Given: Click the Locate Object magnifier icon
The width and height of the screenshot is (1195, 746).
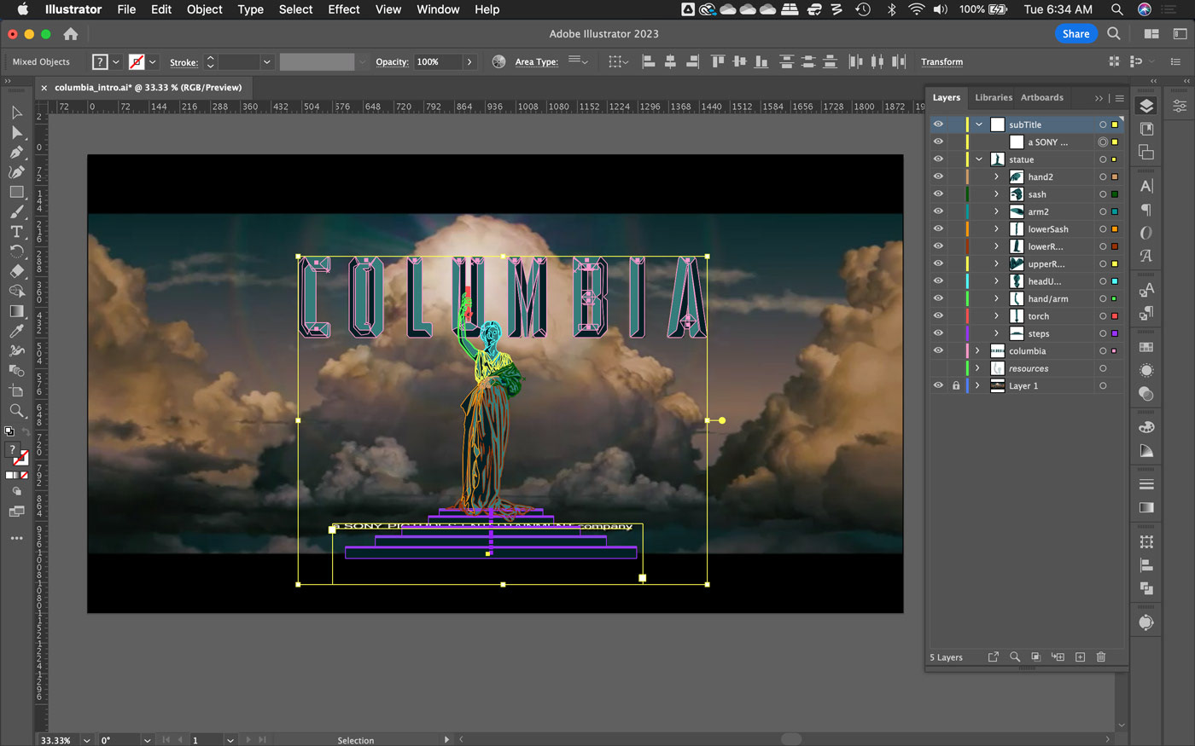Looking at the screenshot, I should click(1015, 657).
